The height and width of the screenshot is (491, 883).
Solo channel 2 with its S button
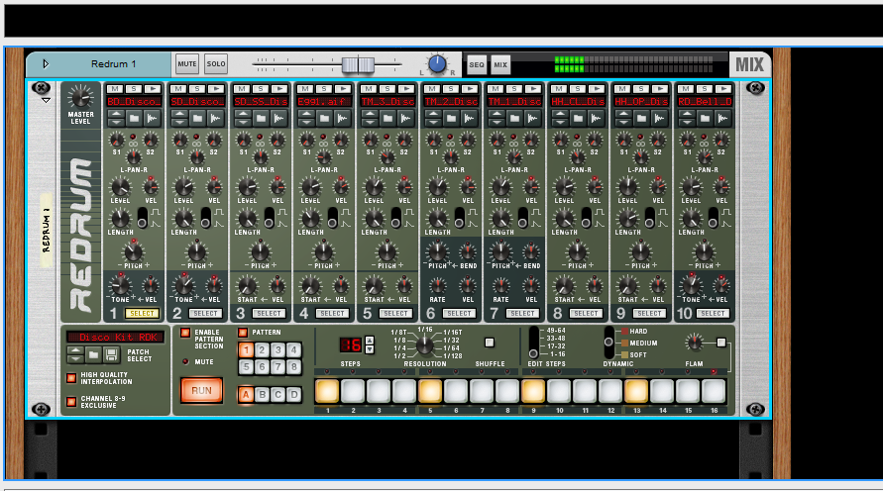[196, 89]
